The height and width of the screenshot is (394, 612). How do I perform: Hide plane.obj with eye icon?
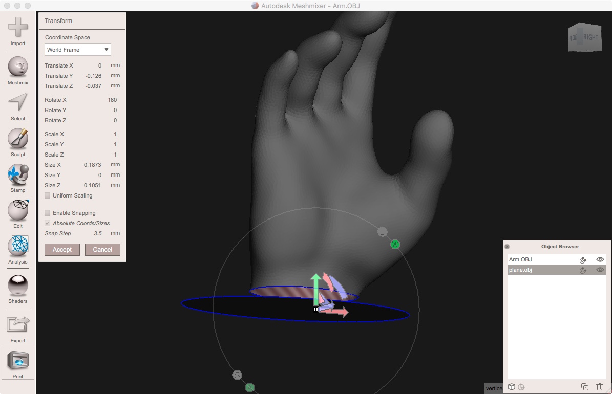(600, 270)
